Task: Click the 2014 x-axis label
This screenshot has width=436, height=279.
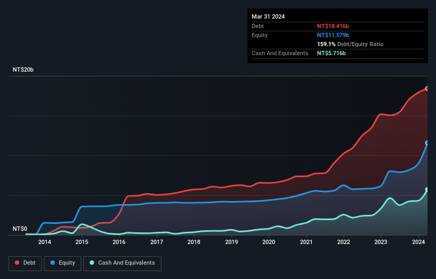Action: (45, 242)
